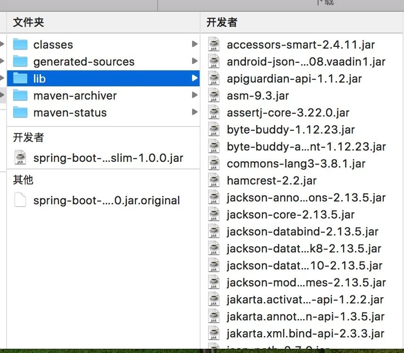Select jakarta.xml.bind-api-2.3.3.jar file name
The width and height of the screenshot is (404, 353).
coord(305,334)
